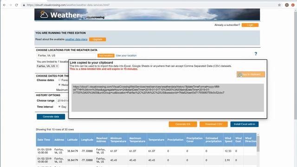This screenshot has height=167, width=297.
Task: Click the Minimum Temperature column header
Action: 118,140
